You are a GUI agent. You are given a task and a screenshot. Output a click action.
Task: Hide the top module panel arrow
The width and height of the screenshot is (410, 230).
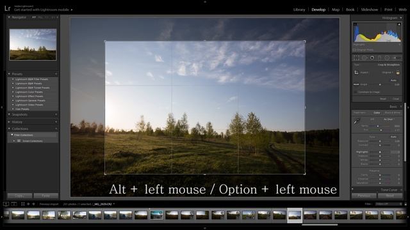point(205,1)
